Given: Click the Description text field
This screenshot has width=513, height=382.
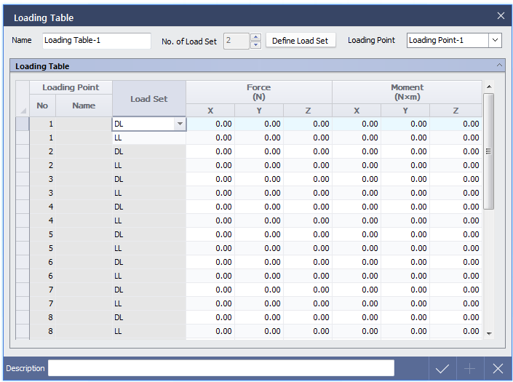Looking at the screenshot, I should (x=220, y=368).
